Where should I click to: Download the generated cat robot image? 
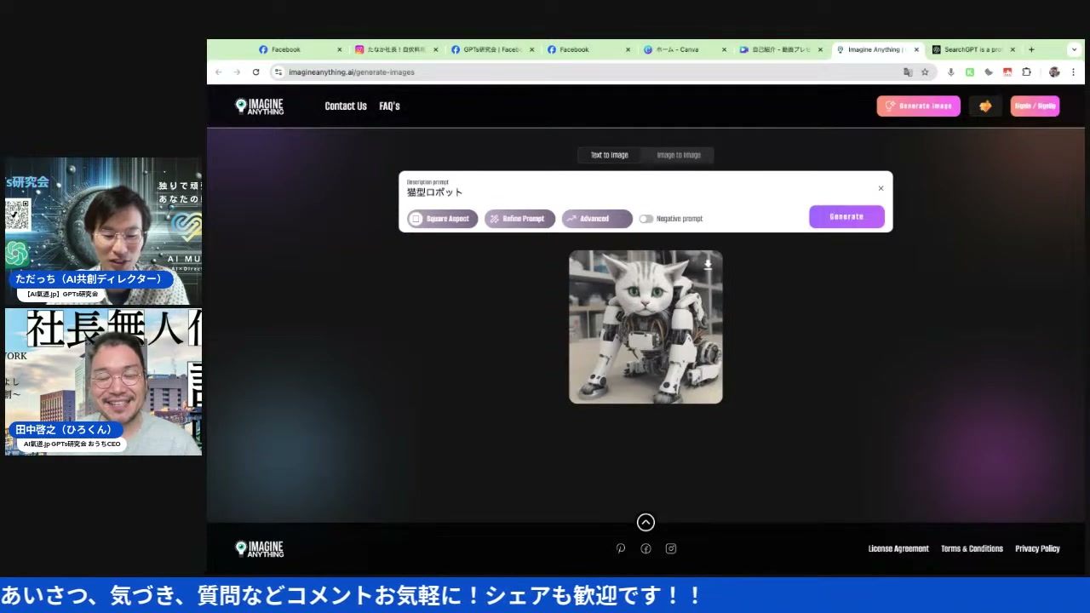click(708, 265)
